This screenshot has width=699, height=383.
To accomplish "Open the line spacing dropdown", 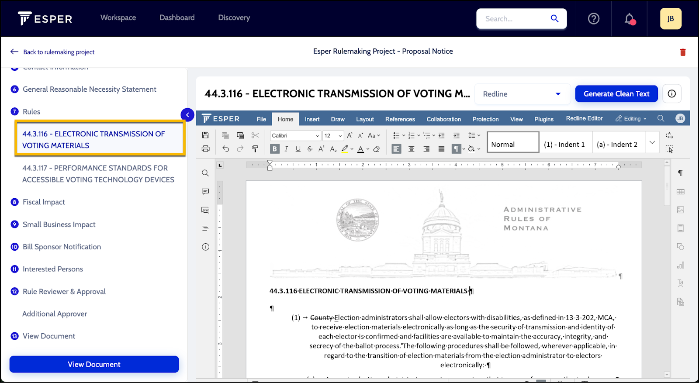I will pyautogui.click(x=474, y=135).
